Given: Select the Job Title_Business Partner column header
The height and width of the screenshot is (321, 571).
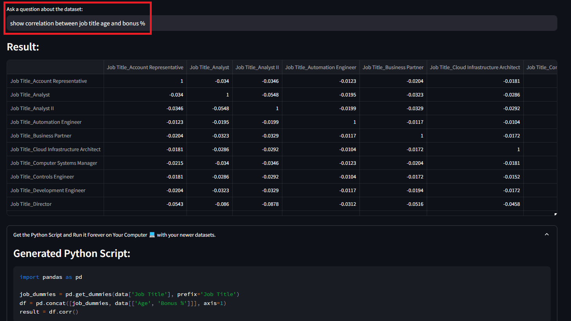Looking at the screenshot, I should [393, 67].
